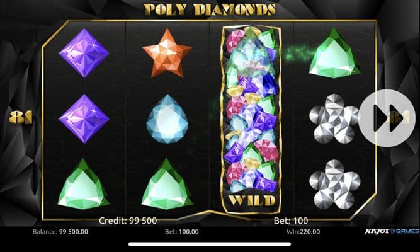Click the Balance 99 500.00 readout
This screenshot has width=420, height=252.
[x=60, y=232]
